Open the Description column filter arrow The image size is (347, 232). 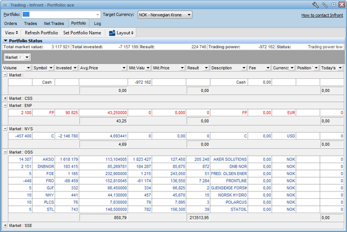point(244,68)
